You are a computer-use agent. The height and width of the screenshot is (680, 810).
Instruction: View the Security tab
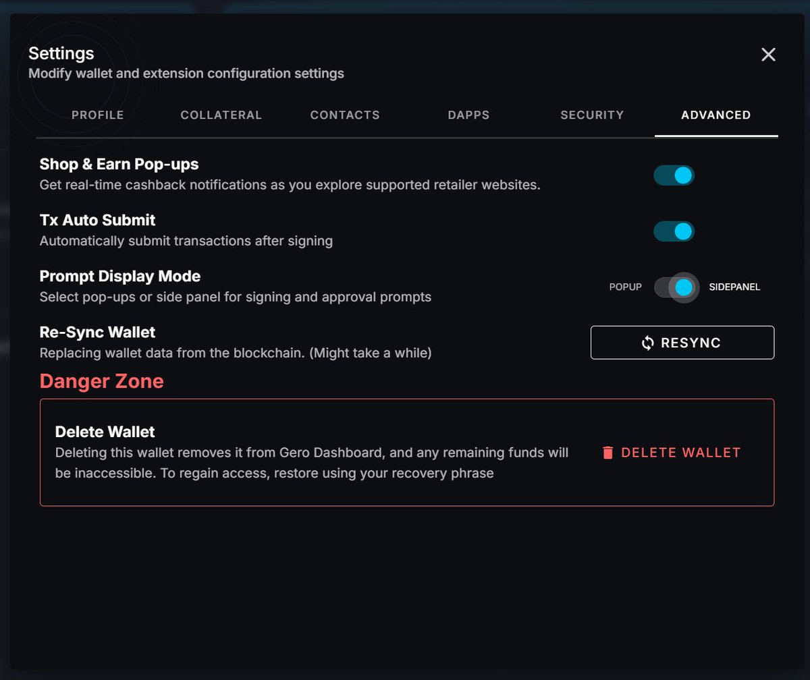[592, 115]
